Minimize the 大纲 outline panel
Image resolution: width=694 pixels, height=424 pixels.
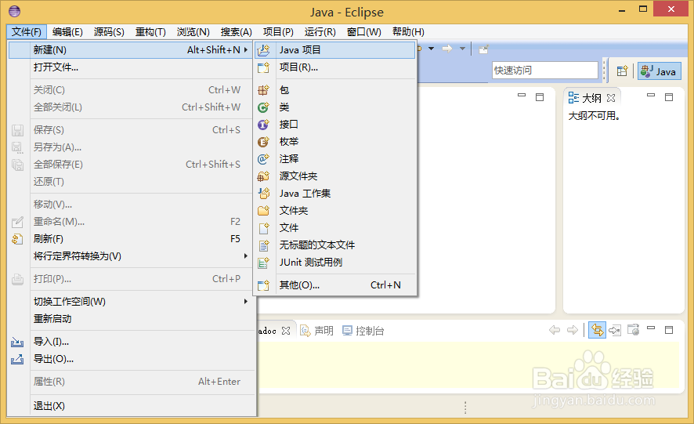pos(651,96)
